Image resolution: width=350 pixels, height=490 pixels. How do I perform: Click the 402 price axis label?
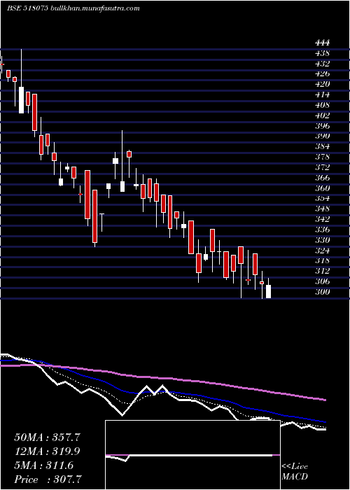322,115
